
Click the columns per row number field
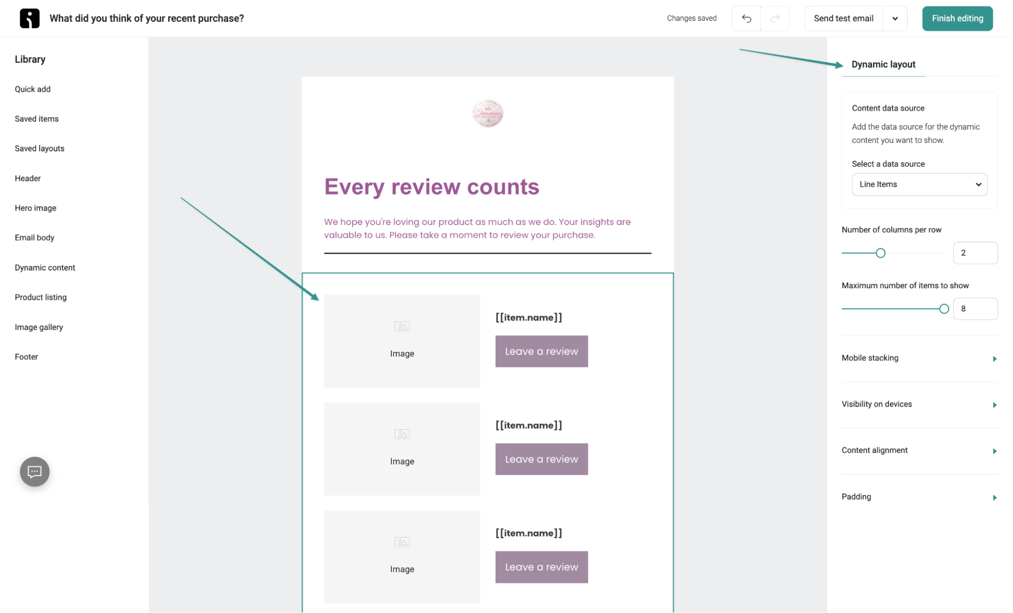[x=975, y=253]
